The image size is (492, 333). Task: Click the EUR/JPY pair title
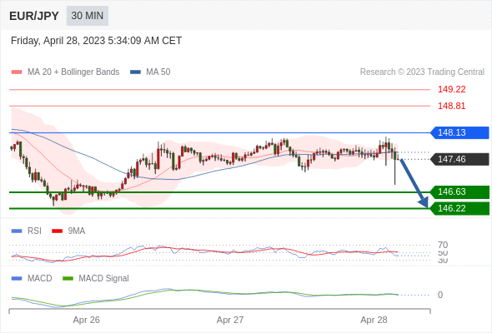click(x=34, y=16)
